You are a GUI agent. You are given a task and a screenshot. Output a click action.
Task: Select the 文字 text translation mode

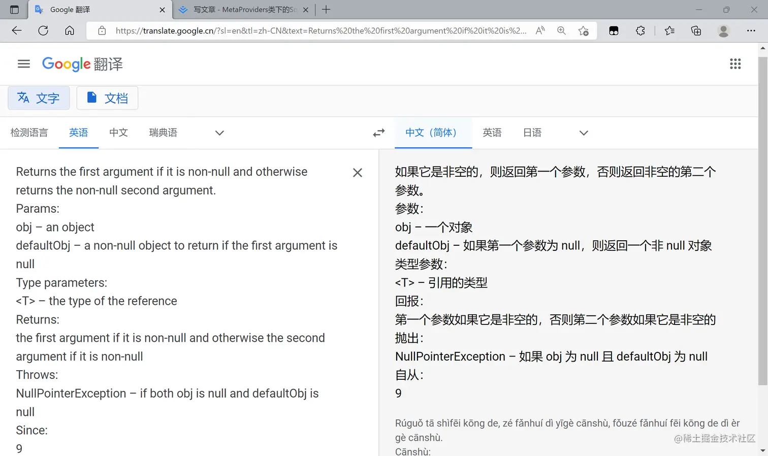pyautogui.click(x=39, y=98)
